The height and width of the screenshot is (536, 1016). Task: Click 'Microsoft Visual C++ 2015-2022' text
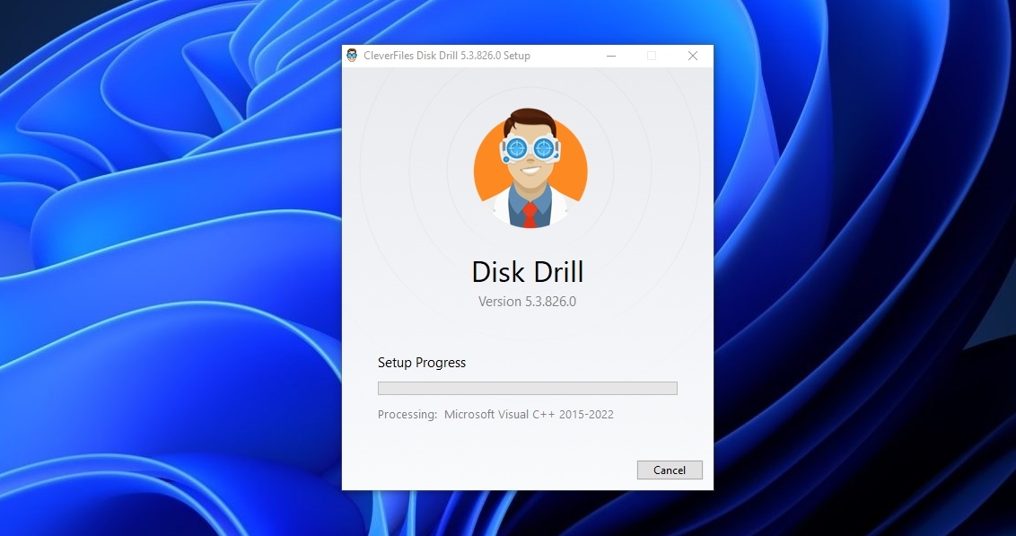click(529, 414)
